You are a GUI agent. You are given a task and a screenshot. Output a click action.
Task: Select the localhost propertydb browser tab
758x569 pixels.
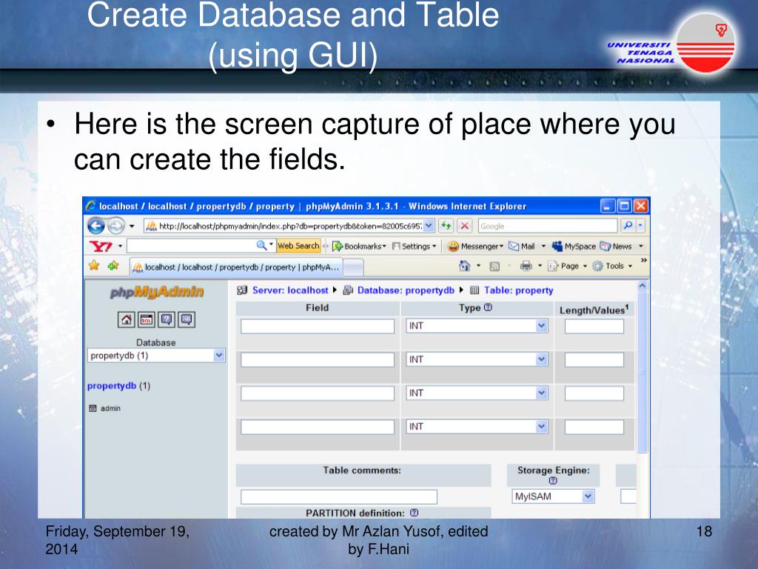[236, 267]
